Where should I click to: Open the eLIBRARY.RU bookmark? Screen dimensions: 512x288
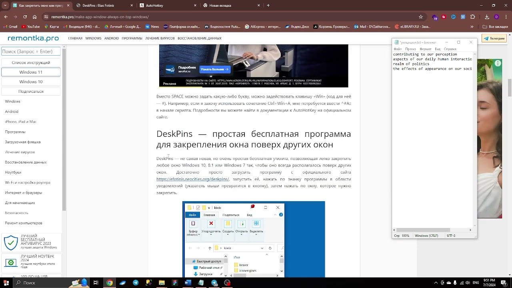coord(412,27)
